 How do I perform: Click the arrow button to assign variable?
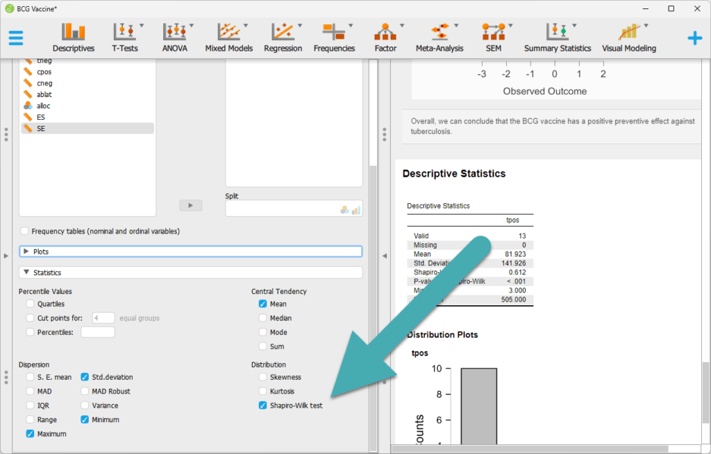click(190, 205)
